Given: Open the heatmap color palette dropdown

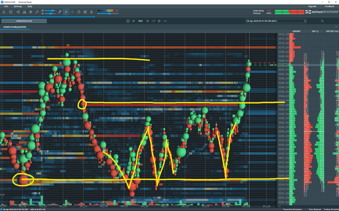Looking at the screenshot, I should tap(117, 10).
